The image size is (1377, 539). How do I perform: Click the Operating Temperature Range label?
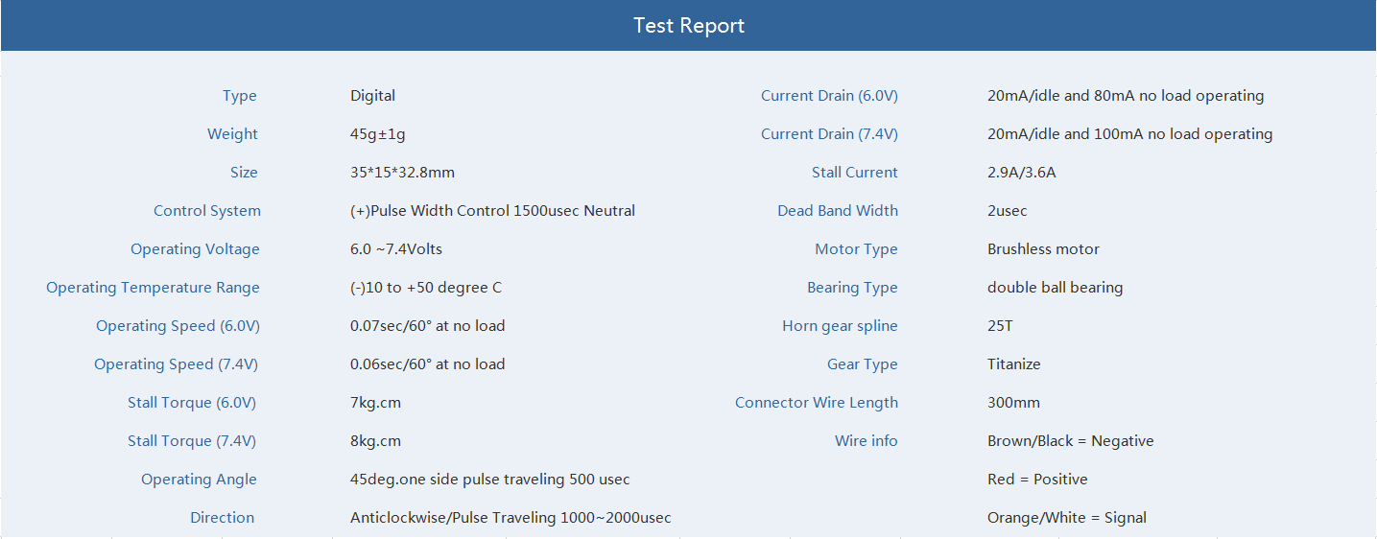coord(153,288)
